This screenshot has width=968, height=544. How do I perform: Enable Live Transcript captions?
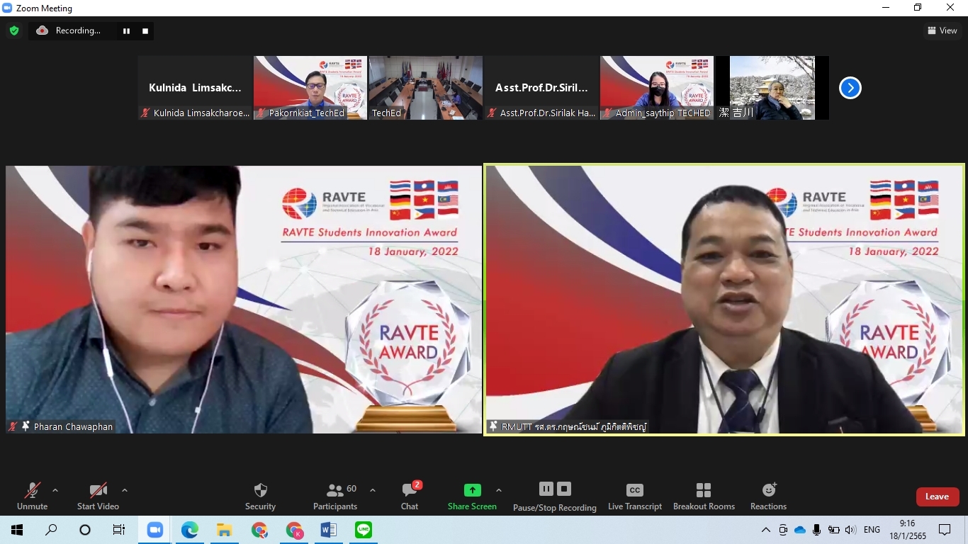click(x=634, y=490)
